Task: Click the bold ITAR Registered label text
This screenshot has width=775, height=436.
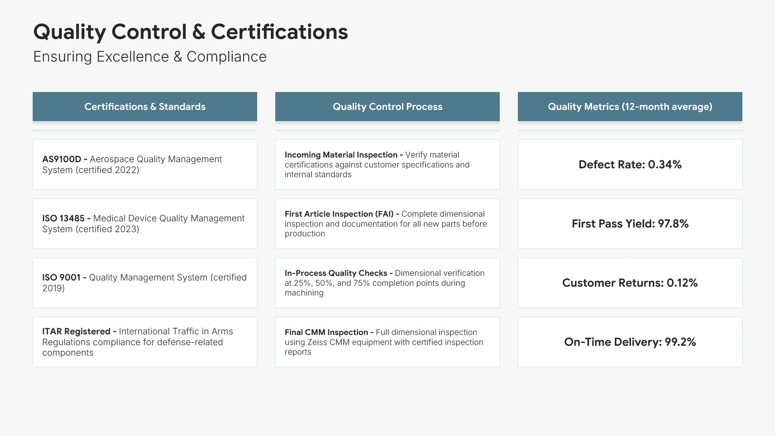Action: [x=76, y=331]
